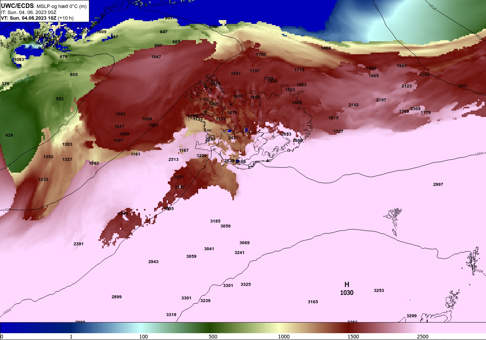The width and height of the screenshot is (486, 340).
Task: Select the VT: Sun. 04.06.2023 10Z line
Action: tap(37, 18)
